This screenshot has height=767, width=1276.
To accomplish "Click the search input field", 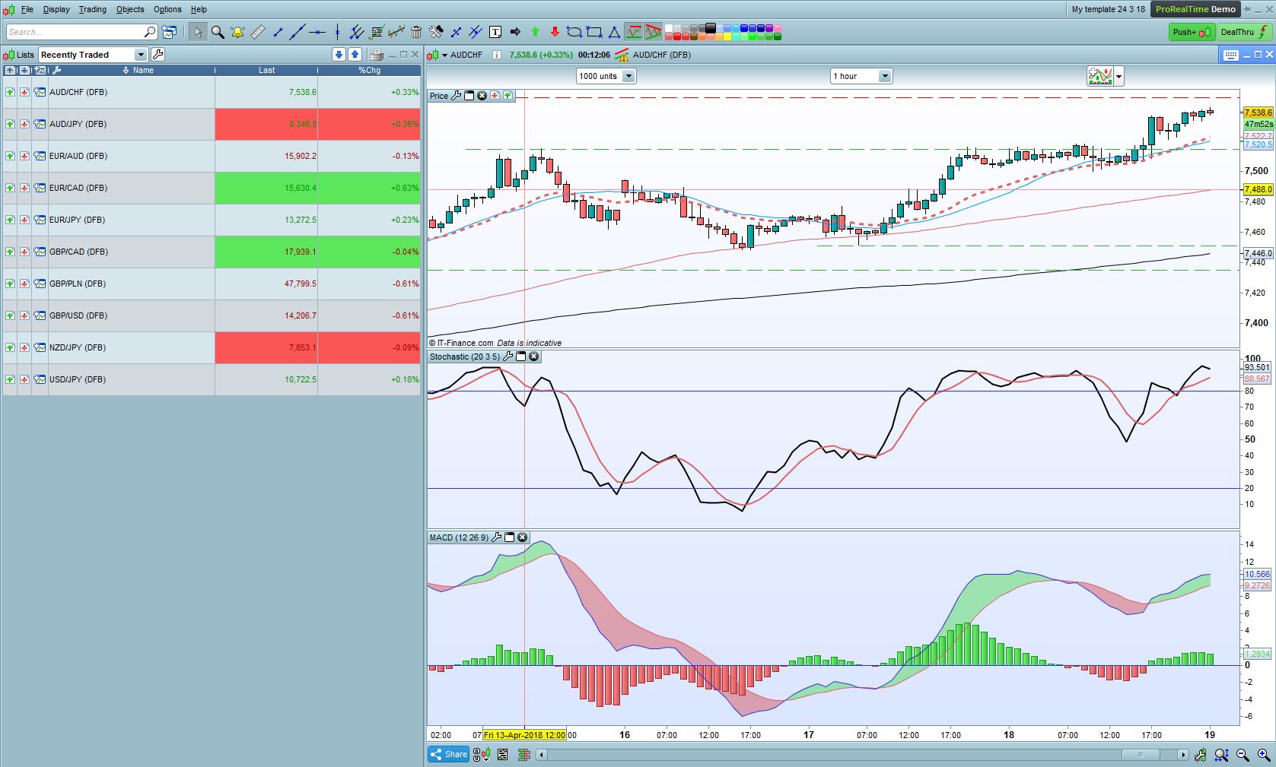I will point(81,32).
